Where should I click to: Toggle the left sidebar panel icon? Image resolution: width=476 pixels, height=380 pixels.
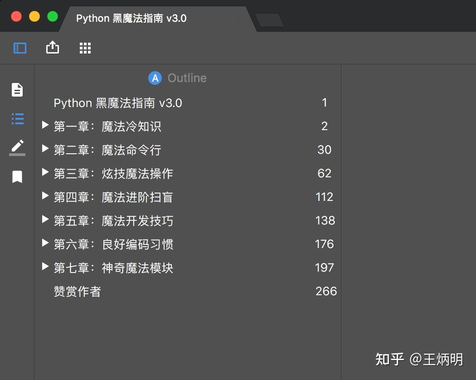pyautogui.click(x=19, y=48)
